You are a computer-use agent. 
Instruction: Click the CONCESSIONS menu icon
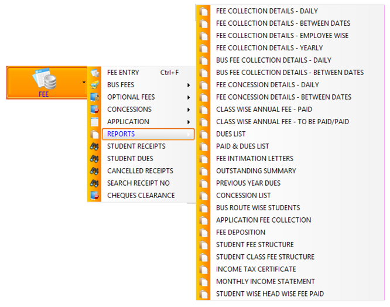coord(94,110)
